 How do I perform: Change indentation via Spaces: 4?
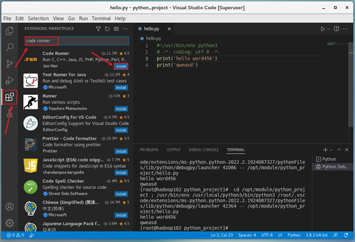coord(247,235)
